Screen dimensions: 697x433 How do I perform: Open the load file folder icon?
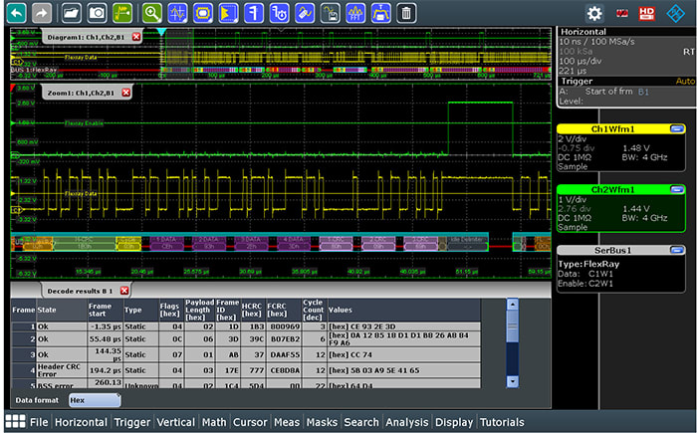(70, 13)
